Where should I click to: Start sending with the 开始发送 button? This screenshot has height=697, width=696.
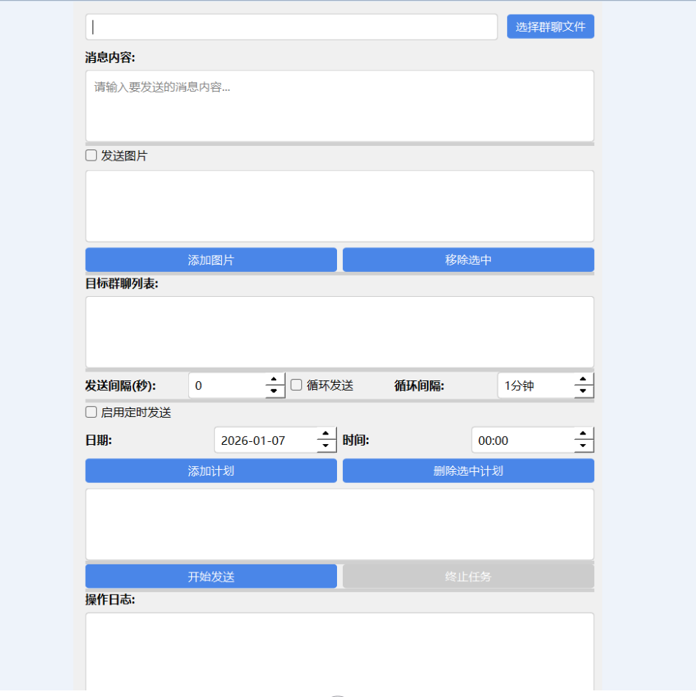[211, 577]
